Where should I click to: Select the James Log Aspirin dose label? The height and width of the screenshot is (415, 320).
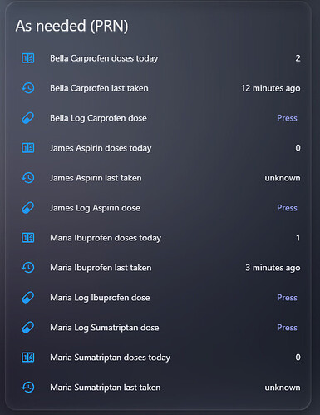(x=95, y=208)
